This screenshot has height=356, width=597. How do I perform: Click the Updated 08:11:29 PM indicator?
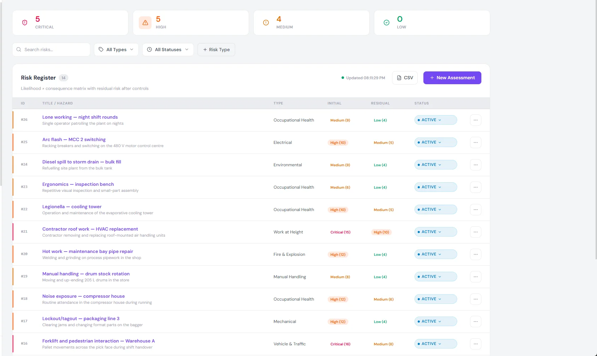pos(363,78)
